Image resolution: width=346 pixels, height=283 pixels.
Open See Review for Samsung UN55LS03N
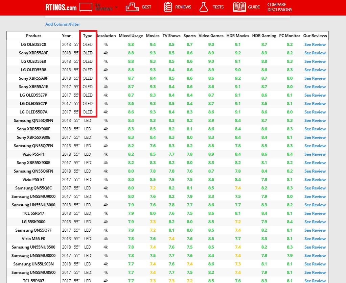(x=315, y=264)
